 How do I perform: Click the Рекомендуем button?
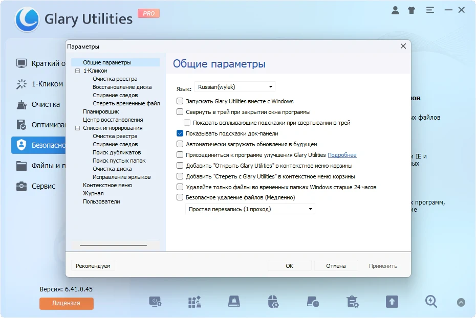(93, 266)
